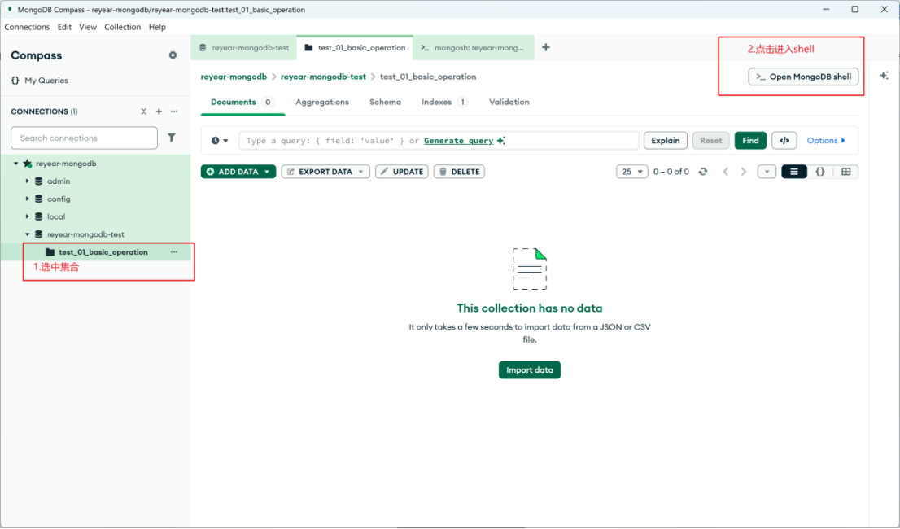
Task: Click sparkle icon beside Generate query
Action: (501, 141)
